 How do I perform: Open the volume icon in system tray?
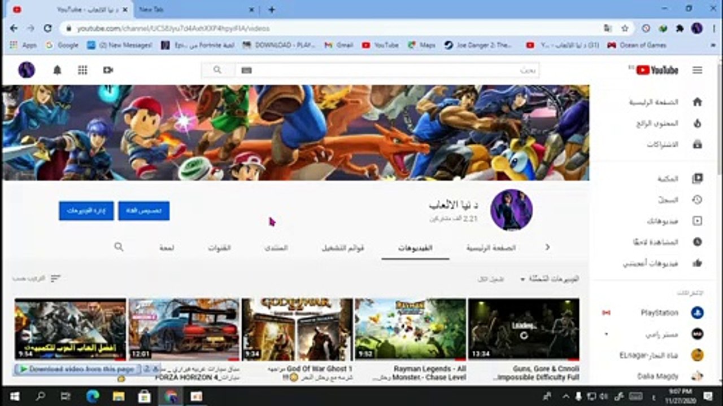pos(604,396)
